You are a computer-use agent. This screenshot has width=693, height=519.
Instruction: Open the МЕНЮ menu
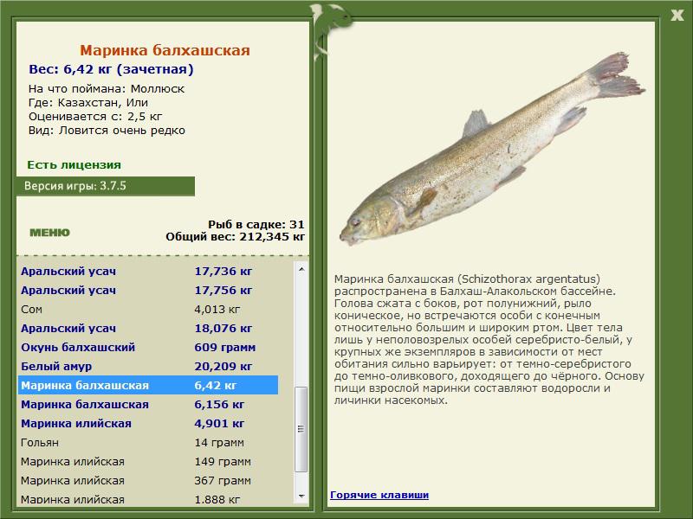point(49,233)
